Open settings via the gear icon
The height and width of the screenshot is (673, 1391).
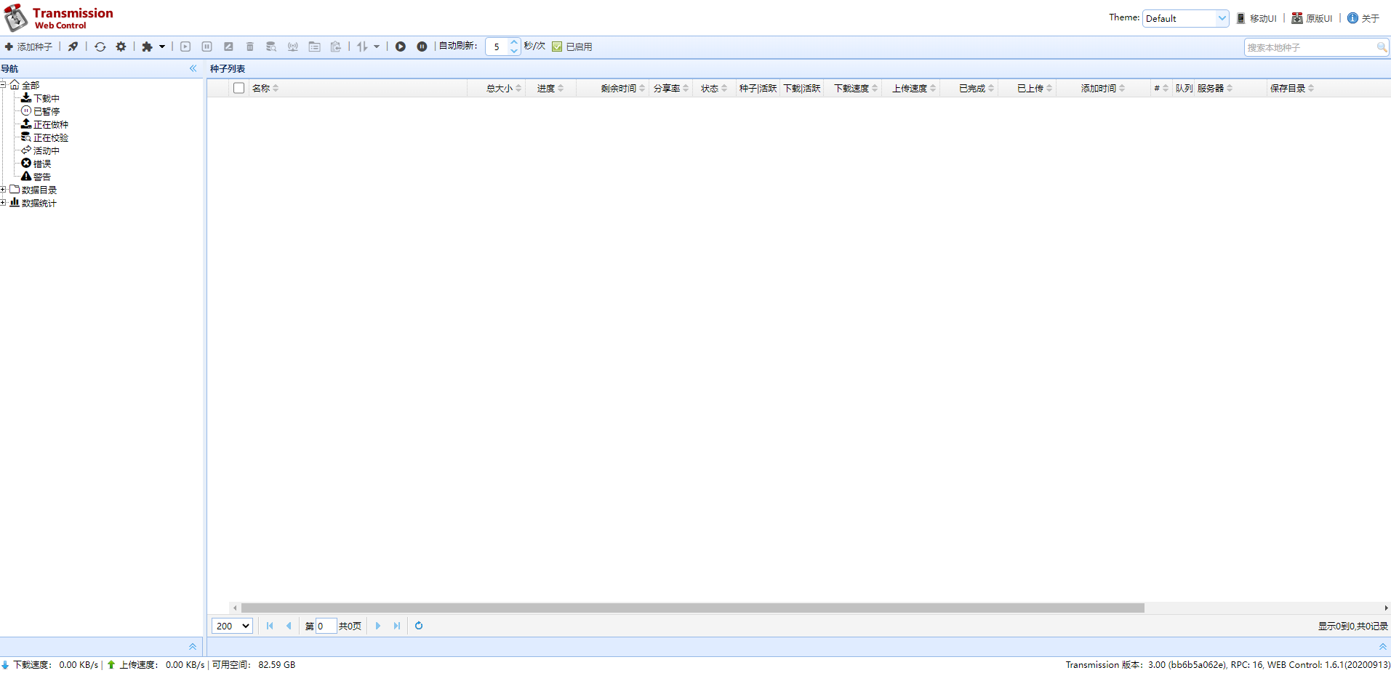coord(121,47)
